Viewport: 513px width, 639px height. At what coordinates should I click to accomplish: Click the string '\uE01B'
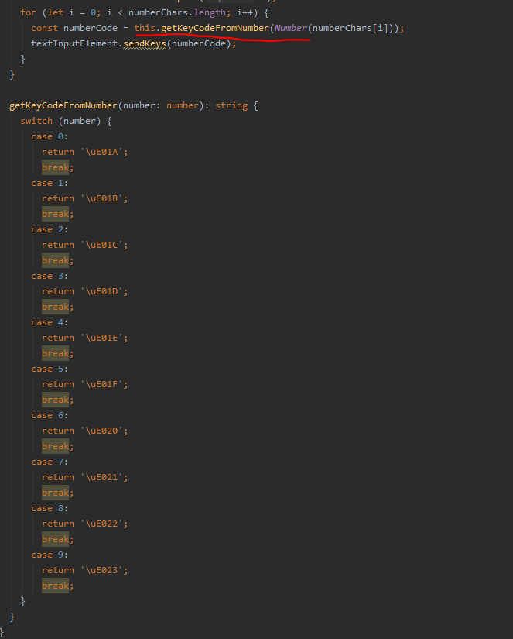click(102, 198)
